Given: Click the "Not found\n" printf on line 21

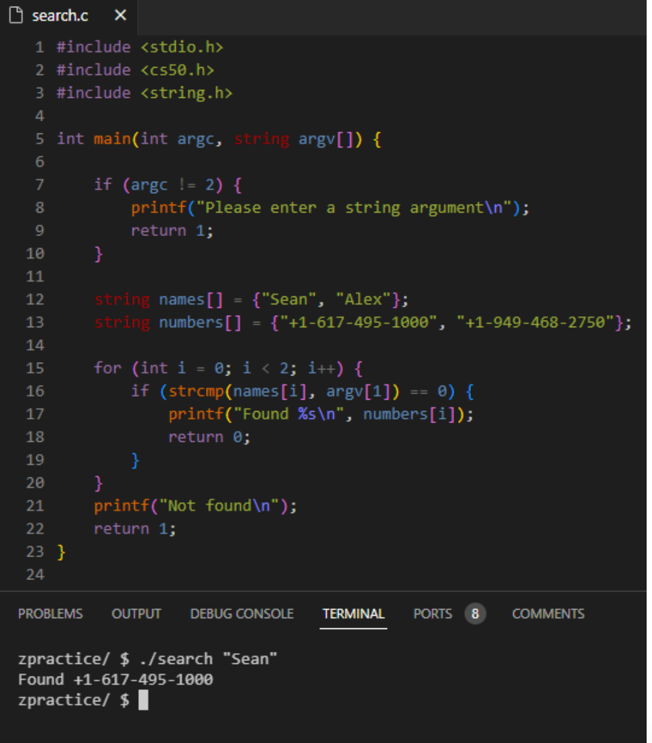Looking at the screenshot, I should [196, 506].
